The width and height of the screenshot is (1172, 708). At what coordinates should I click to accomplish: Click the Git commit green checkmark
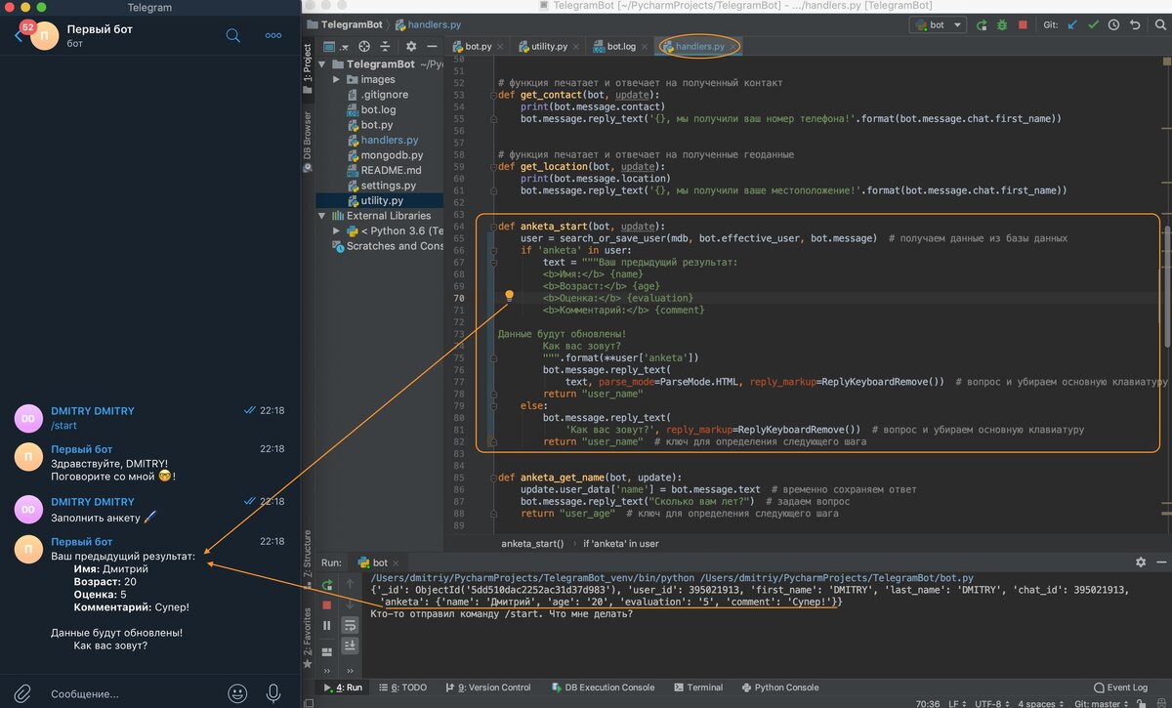[x=1093, y=24]
